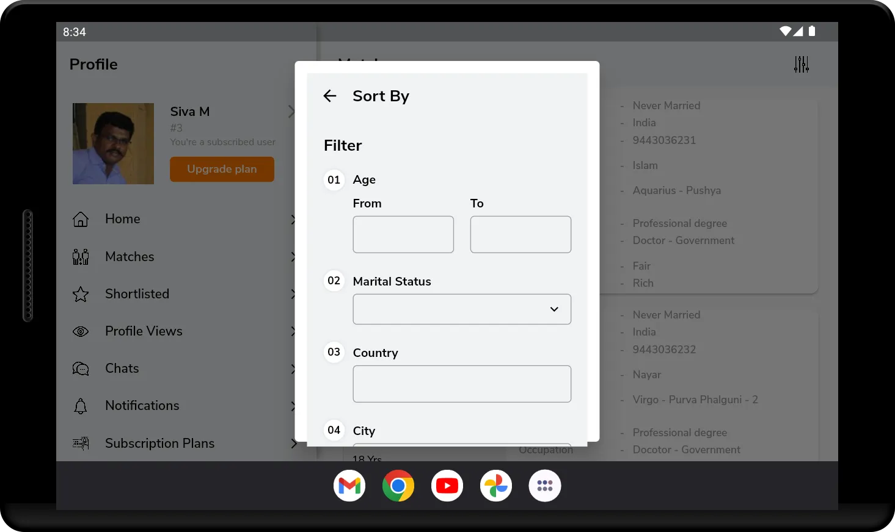The height and width of the screenshot is (532, 895).
Task: Open the Profile Views menu item
Action: 184,331
